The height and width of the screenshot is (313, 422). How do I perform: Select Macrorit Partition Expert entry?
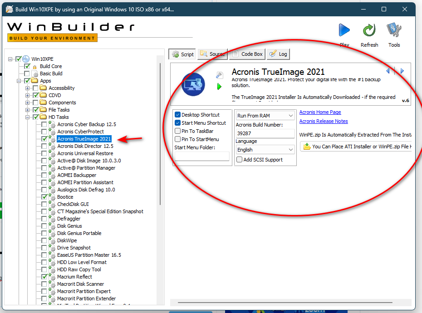[84, 291]
